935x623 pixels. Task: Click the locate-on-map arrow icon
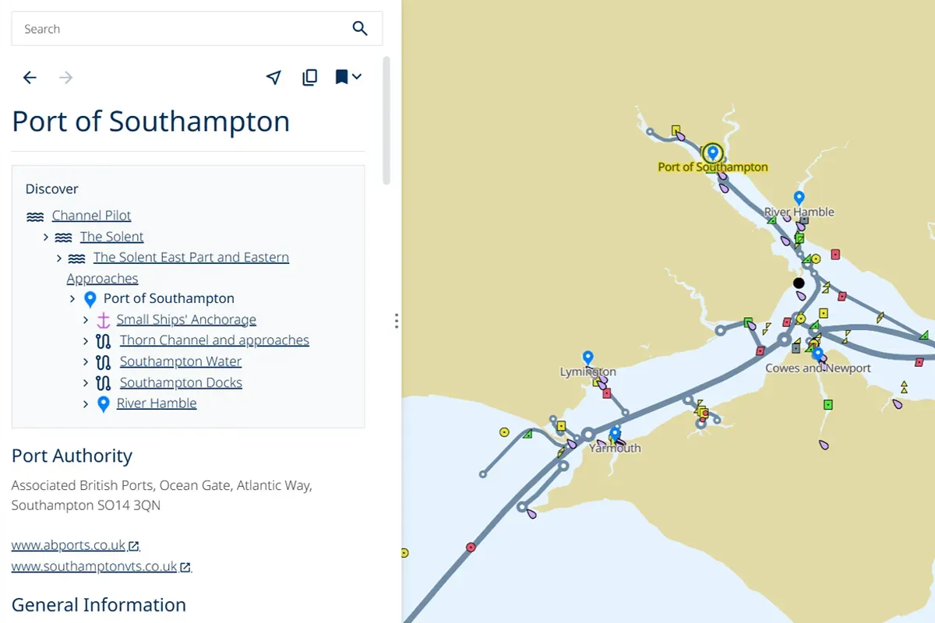273,77
